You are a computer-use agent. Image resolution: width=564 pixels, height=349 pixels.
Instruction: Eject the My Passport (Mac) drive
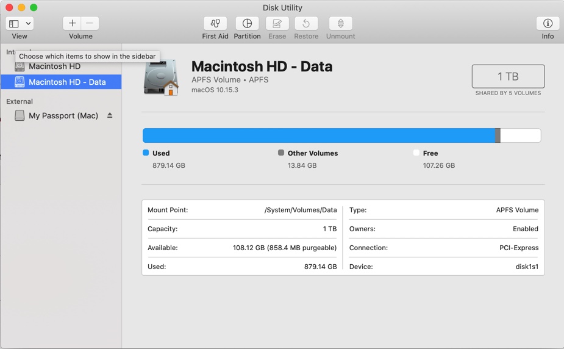(x=110, y=115)
